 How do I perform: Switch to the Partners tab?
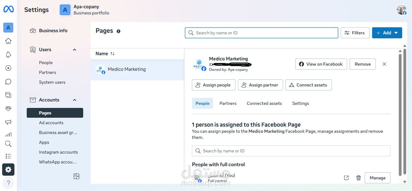[228, 103]
